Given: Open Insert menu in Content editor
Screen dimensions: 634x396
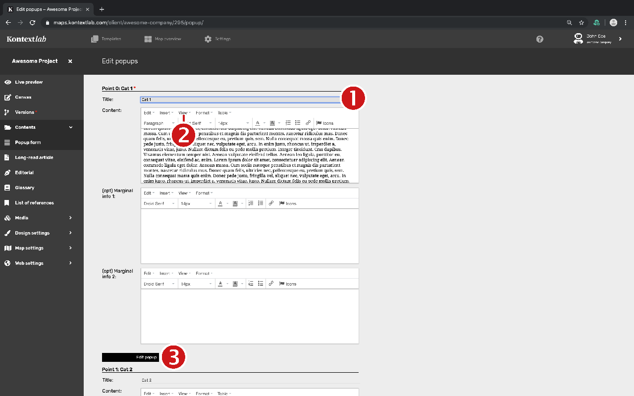Looking at the screenshot, I should (x=166, y=113).
